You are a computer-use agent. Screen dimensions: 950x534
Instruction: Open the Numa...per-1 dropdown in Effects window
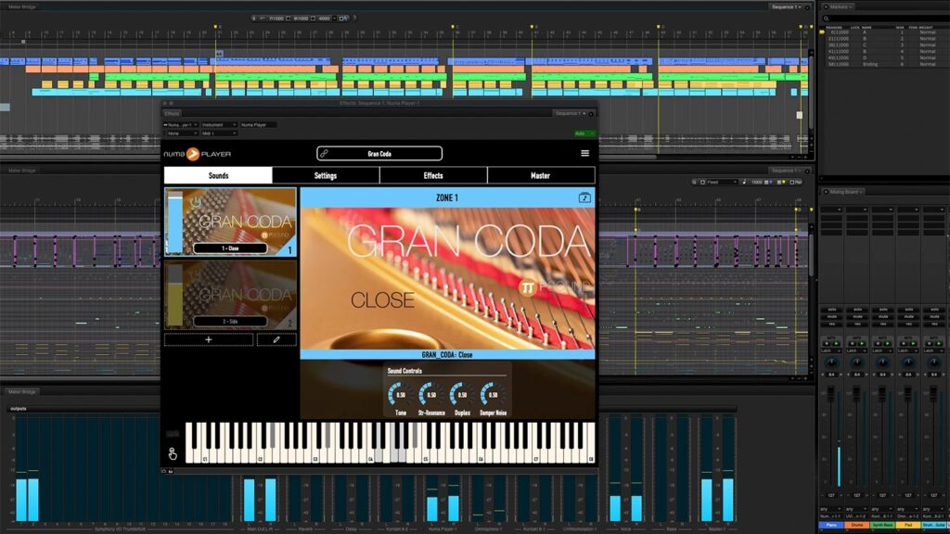[x=181, y=125]
